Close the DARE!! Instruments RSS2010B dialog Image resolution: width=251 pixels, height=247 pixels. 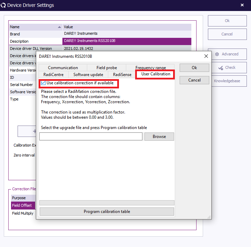pyautogui.click(x=206, y=56)
